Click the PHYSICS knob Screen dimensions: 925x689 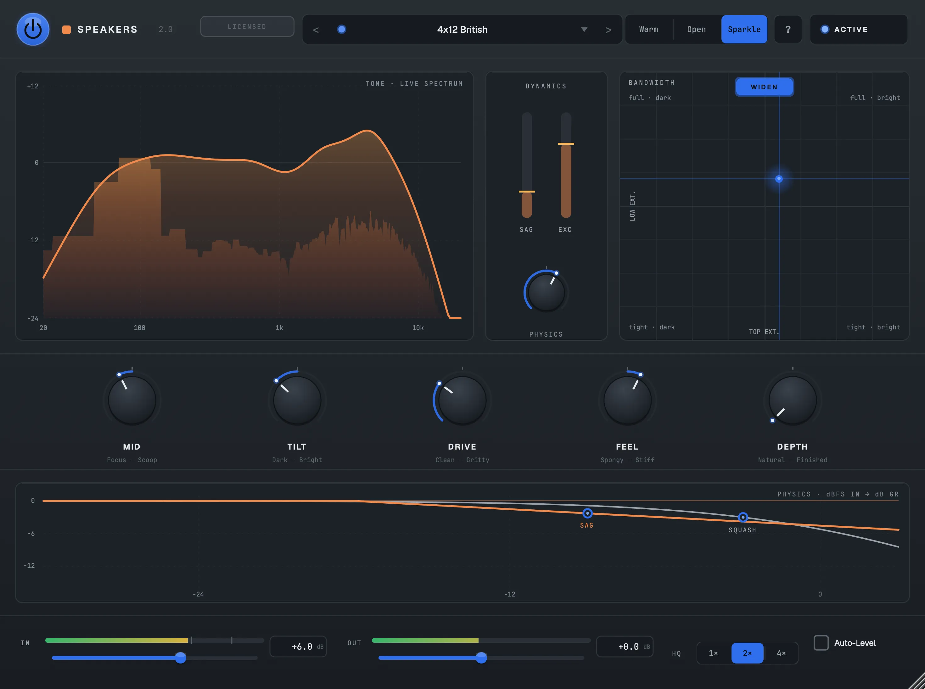pos(546,292)
